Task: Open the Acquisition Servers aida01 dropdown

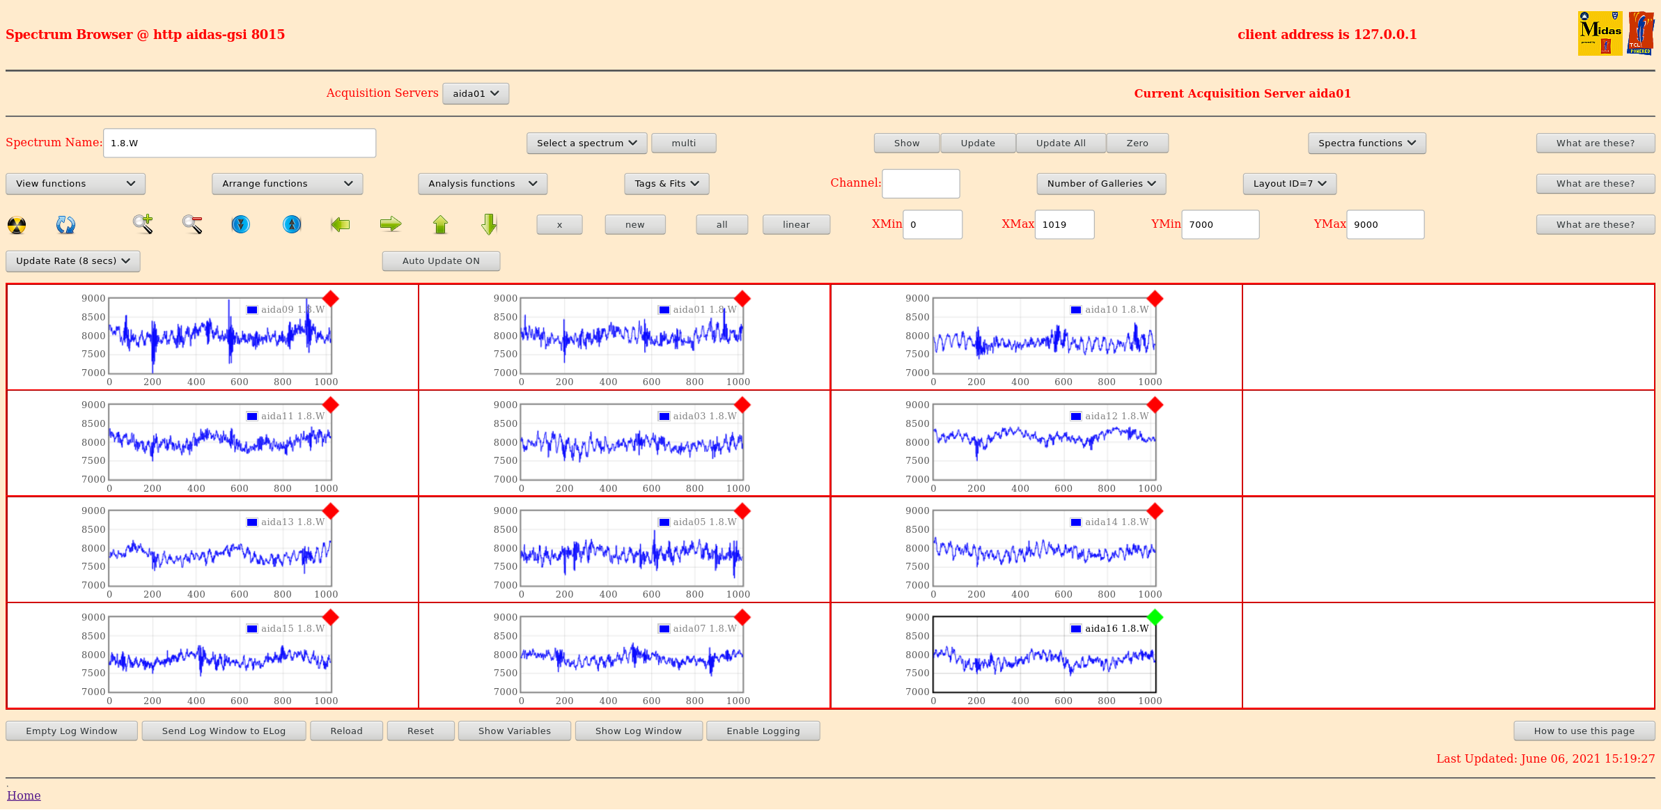Action: point(476,93)
